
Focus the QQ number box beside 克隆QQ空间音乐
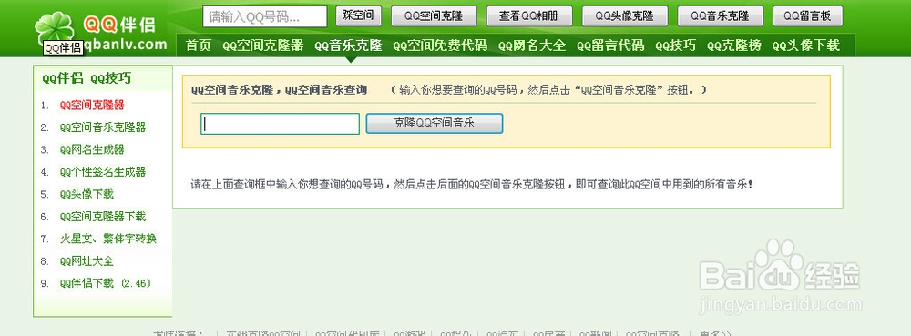[x=280, y=124]
